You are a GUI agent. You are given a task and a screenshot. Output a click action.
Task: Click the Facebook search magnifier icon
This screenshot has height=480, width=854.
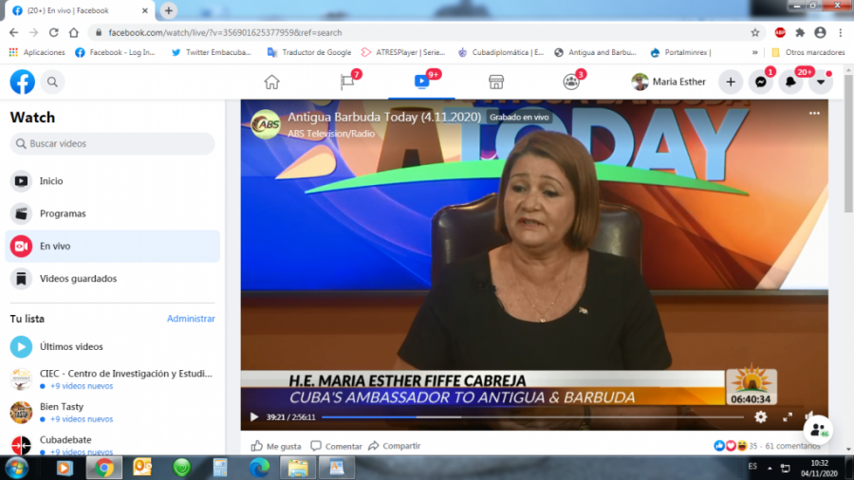[x=52, y=83]
